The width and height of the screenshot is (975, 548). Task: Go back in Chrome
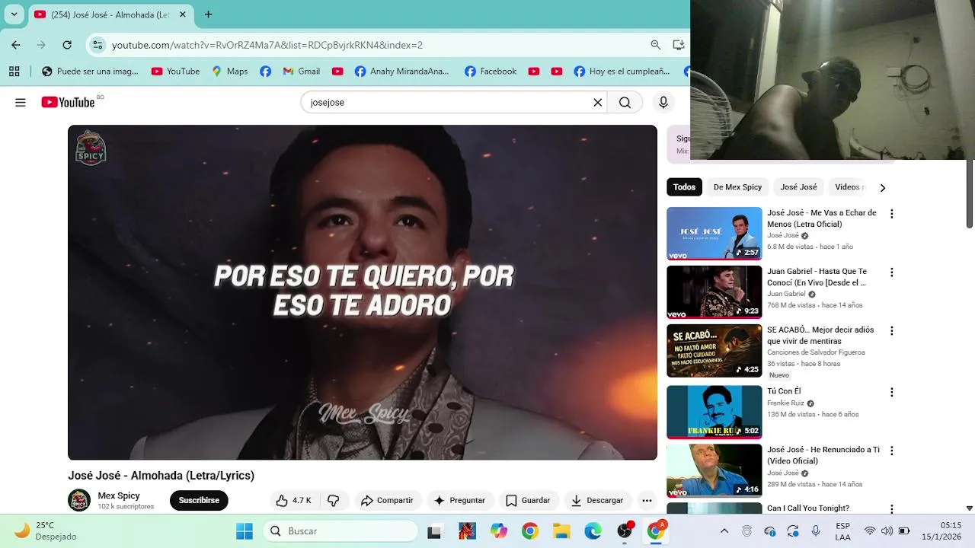click(16, 45)
